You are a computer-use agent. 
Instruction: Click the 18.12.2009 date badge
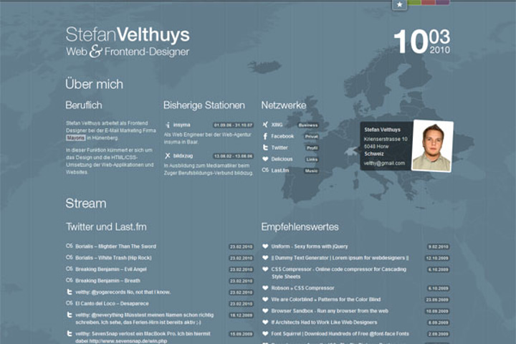click(x=242, y=315)
